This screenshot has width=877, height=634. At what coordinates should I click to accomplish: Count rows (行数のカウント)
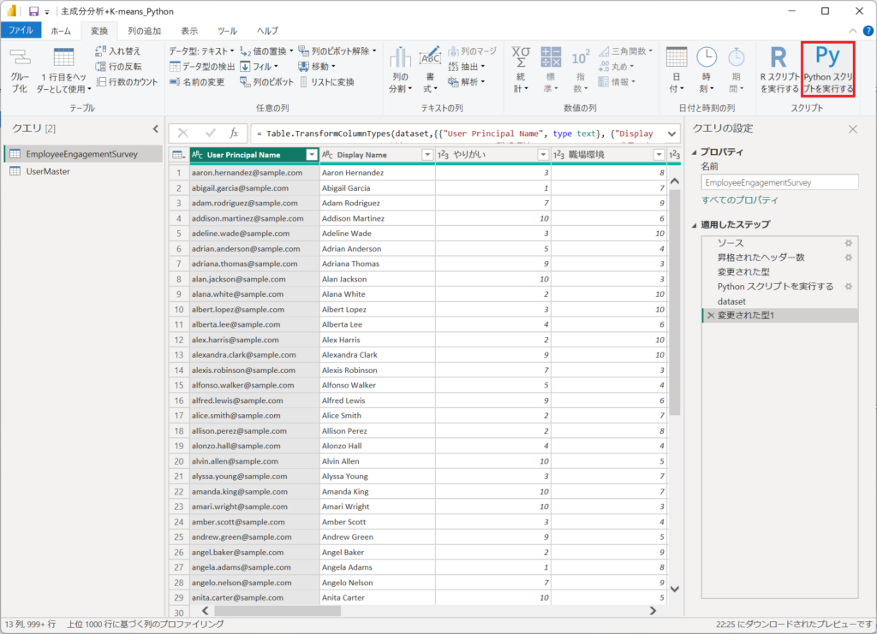click(x=127, y=82)
